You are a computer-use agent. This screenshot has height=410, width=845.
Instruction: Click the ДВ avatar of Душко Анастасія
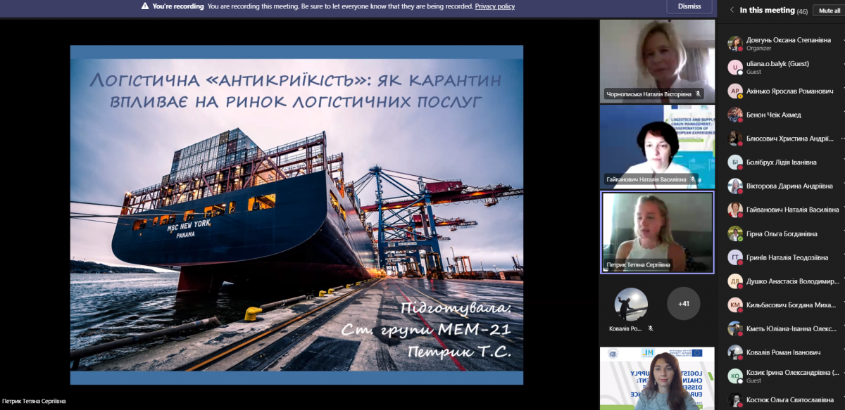click(x=735, y=281)
